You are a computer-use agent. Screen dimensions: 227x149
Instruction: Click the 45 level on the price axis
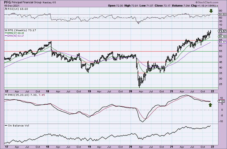pyautogui.click(x=221, y=62)
